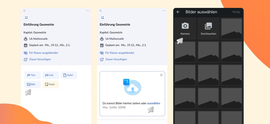Click the auswählen link in upload box
The image size is (270, 124).
point(153,103)
